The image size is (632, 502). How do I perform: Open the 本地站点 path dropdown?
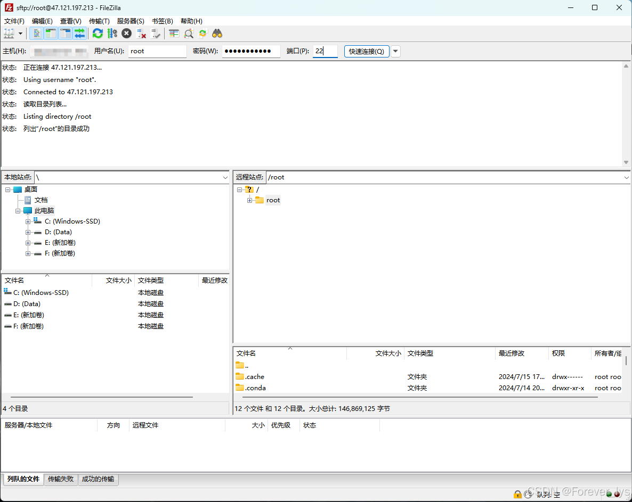[225, 177]
